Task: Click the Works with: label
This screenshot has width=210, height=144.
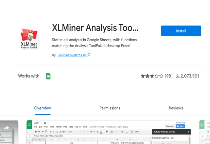Action: (29, 76)
